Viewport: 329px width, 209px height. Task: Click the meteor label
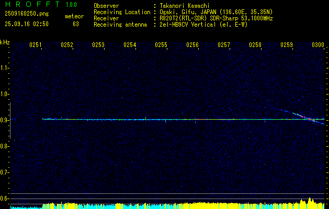pos(74,16)
